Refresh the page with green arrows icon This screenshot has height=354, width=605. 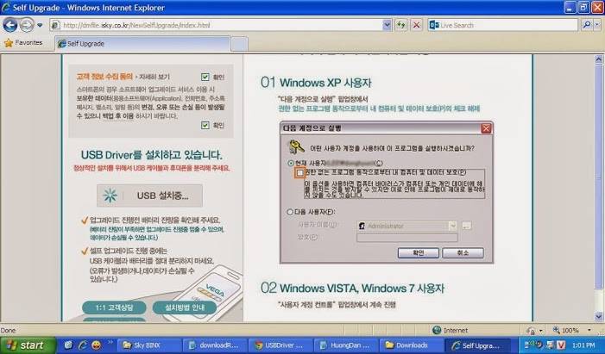pos(401,25)
